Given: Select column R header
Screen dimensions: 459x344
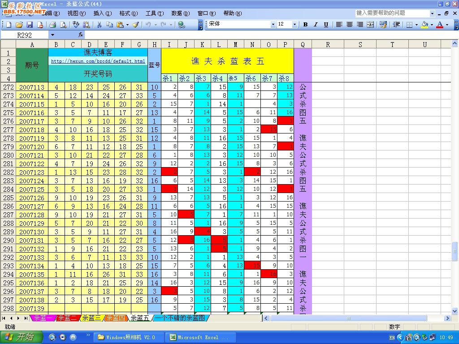Looking at the screenshot, I should point(328,44).
